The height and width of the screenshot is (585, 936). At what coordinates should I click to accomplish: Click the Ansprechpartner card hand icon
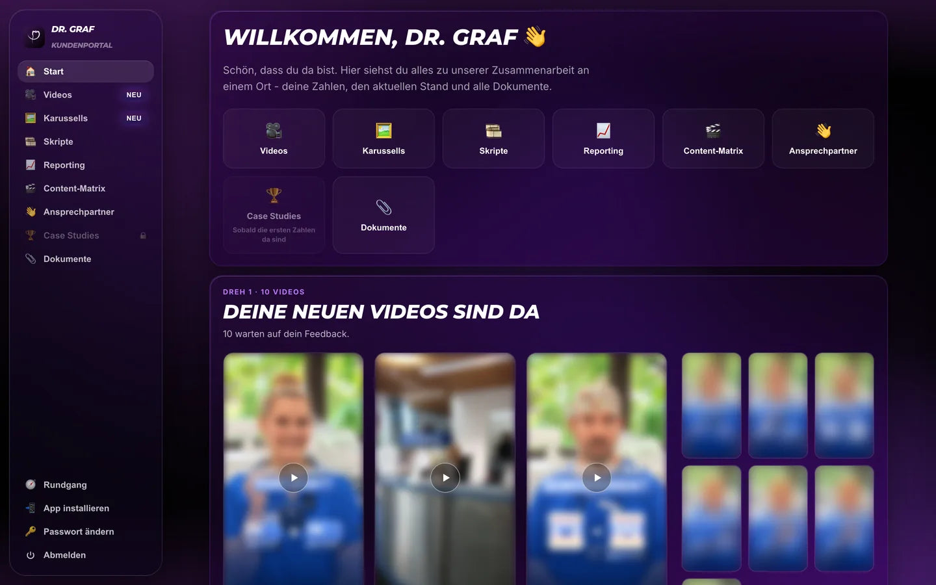pyautogui.click(x=824, y=131)
